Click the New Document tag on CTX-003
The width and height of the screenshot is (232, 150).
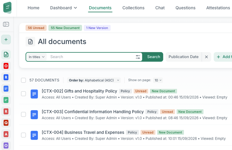coord(190,112)
